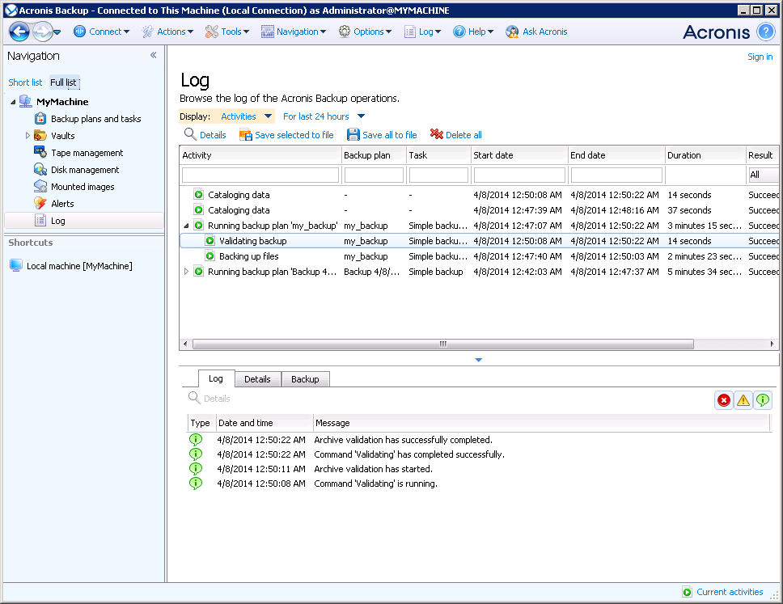Screen dimensions: 783x604
Task: Click the Tape management icon in navigation
Action: (40, 153)
